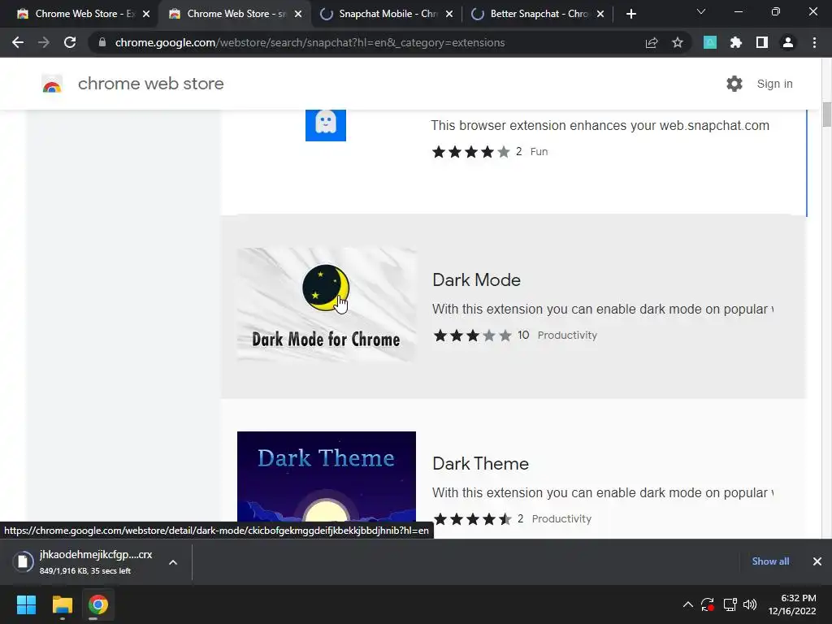Close the Better Snapchat tab
Image resolution: width=832 pixels, height=624 pixels.
pos(600,14)
